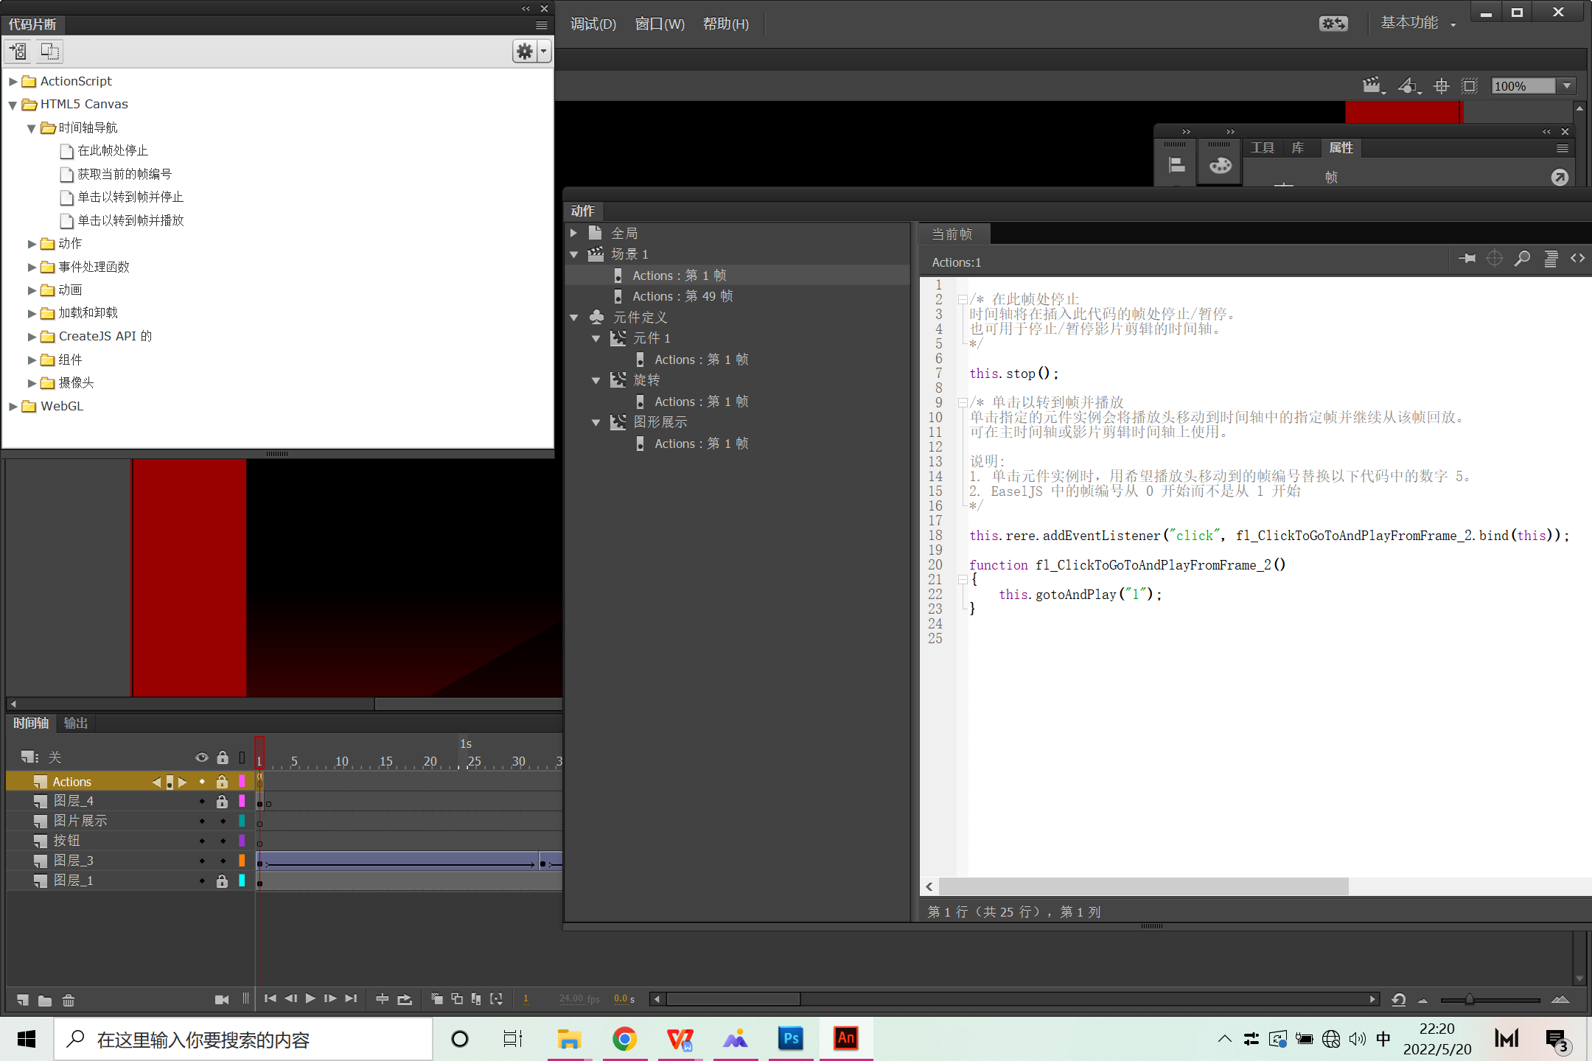Open the 100% zoom dropdown
The width and height of the screenshot is (1592, 1061).
1567,86
